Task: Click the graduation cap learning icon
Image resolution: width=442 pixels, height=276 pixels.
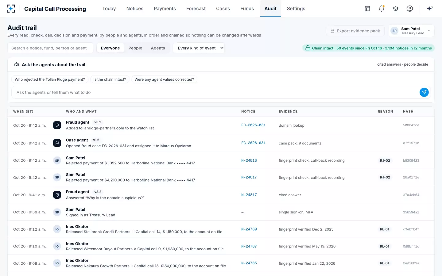Action: click(x=396, y=9)
